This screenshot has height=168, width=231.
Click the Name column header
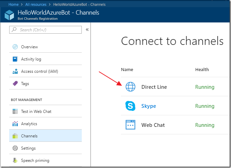click(127, 69)
